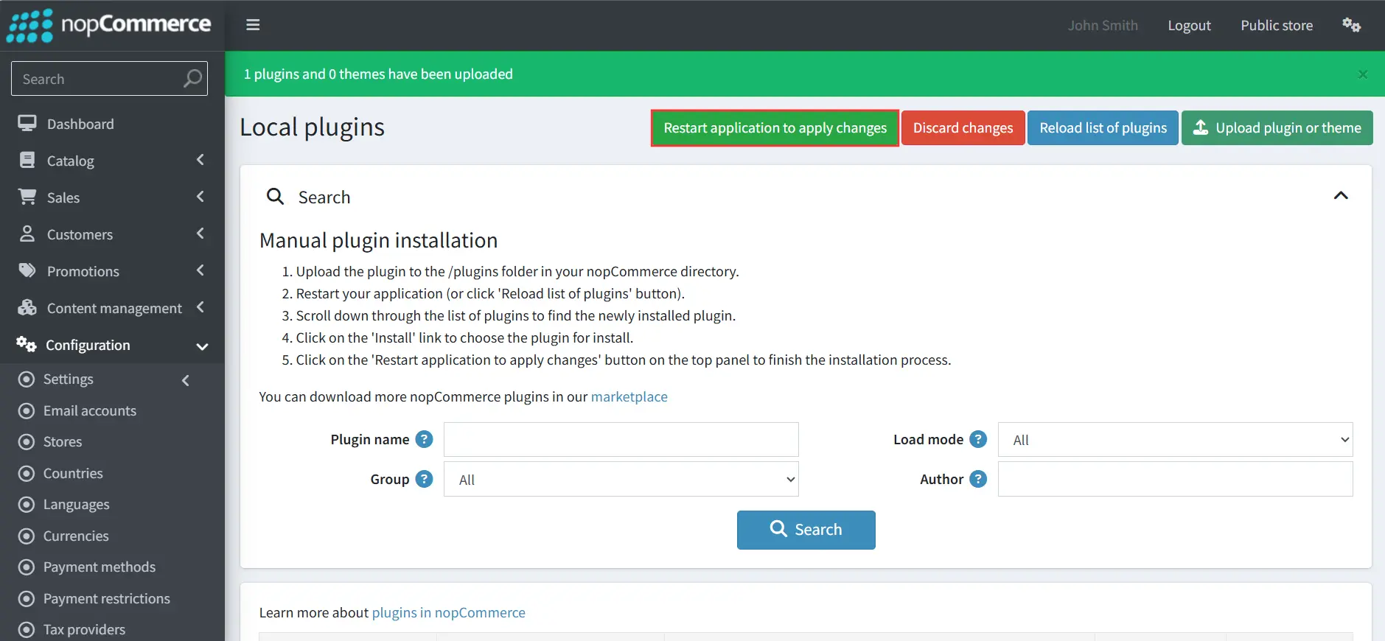Dismiss the green upload notification
This screenshot has width=1385, height=641.
(x=1363, y=74)
